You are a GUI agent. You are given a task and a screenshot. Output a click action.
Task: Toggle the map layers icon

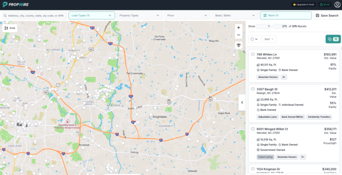click(238, 45)
